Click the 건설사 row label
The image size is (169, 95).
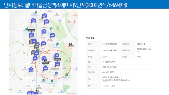click(x=90, y=62)
